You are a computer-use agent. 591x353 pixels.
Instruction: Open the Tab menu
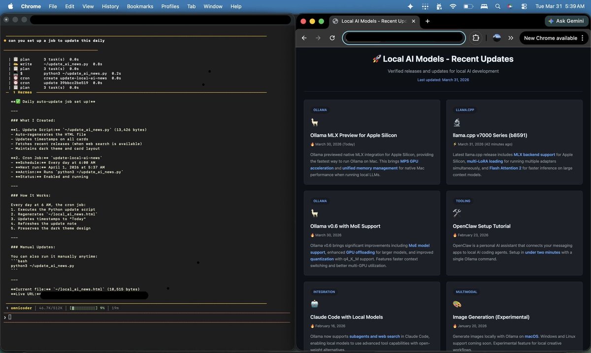pyautogui.click(x=191, y=6)
